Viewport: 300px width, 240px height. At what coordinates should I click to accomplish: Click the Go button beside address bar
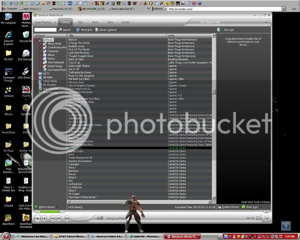point(292,9)
